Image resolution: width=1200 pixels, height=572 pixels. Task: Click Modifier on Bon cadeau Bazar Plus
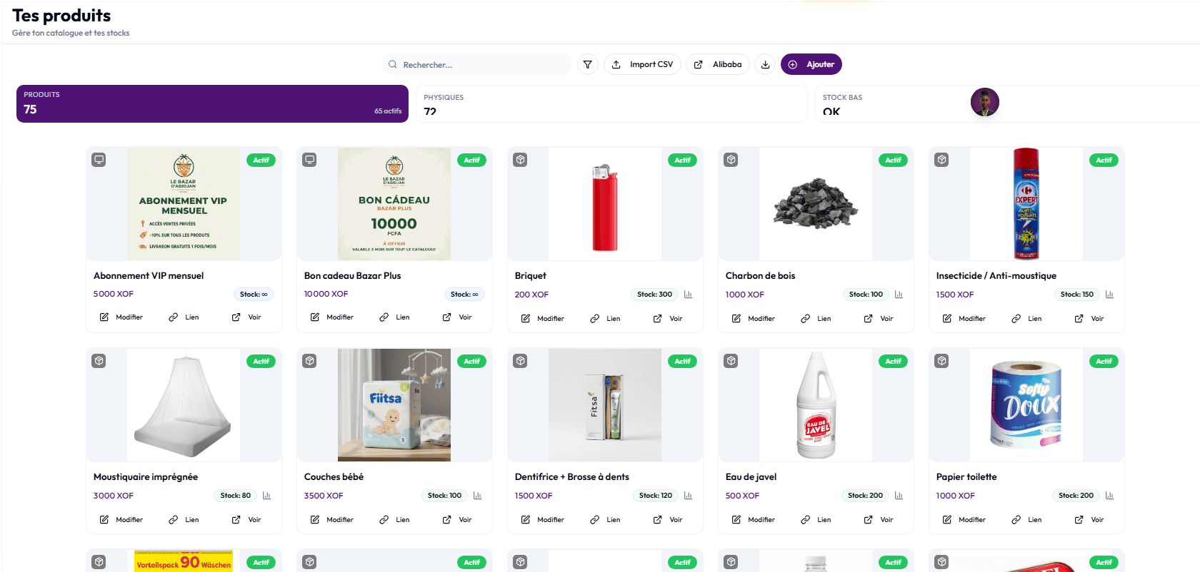(331, 317)
